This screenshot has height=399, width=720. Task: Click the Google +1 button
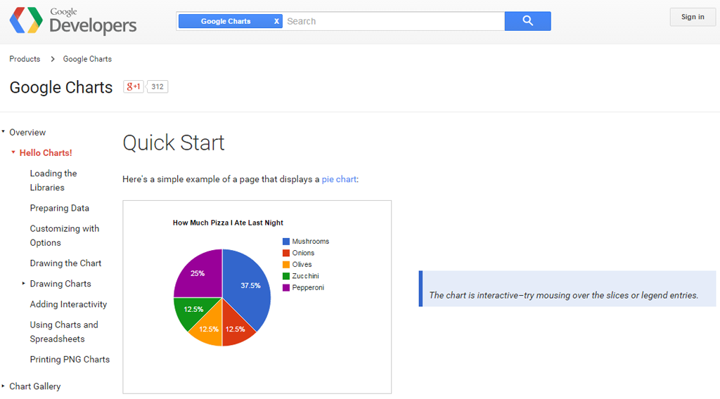click(x=134, y=86)
